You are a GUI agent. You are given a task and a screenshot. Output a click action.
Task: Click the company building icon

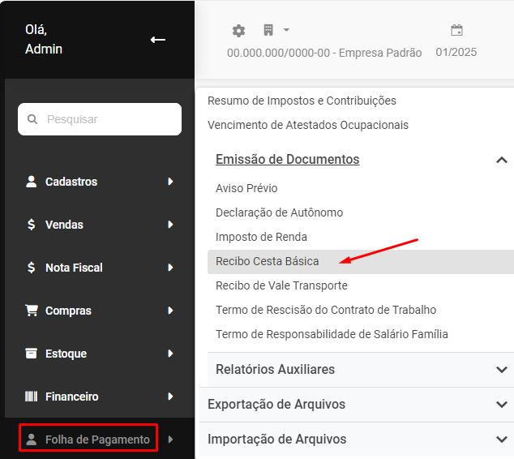[268, 31]
